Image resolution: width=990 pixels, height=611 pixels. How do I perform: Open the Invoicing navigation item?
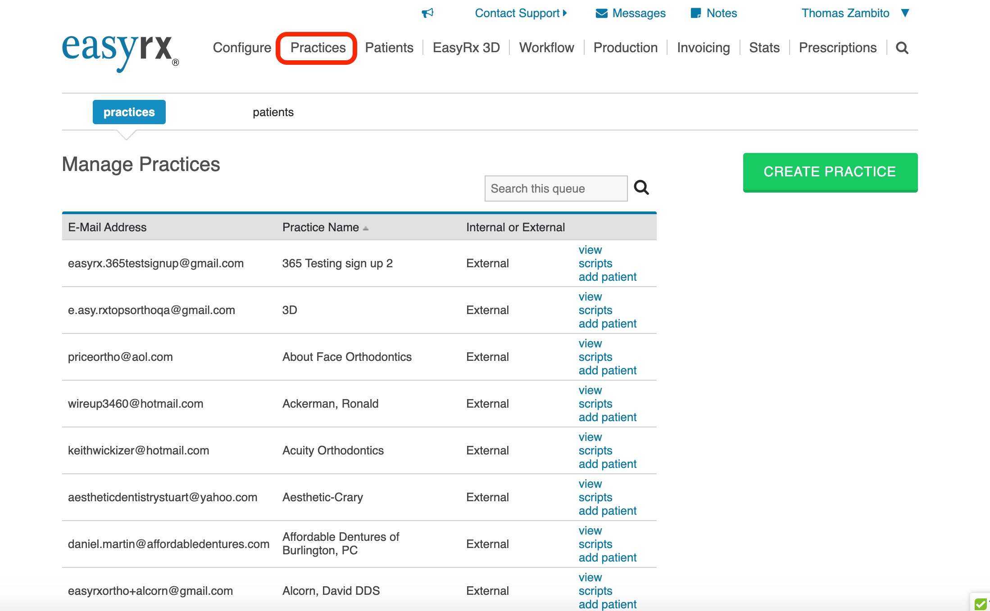pos(703,48)
